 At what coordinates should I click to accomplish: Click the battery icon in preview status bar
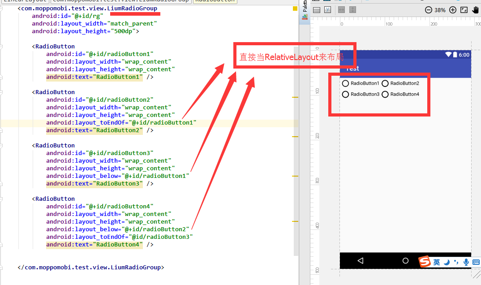(x=455, y=55)
